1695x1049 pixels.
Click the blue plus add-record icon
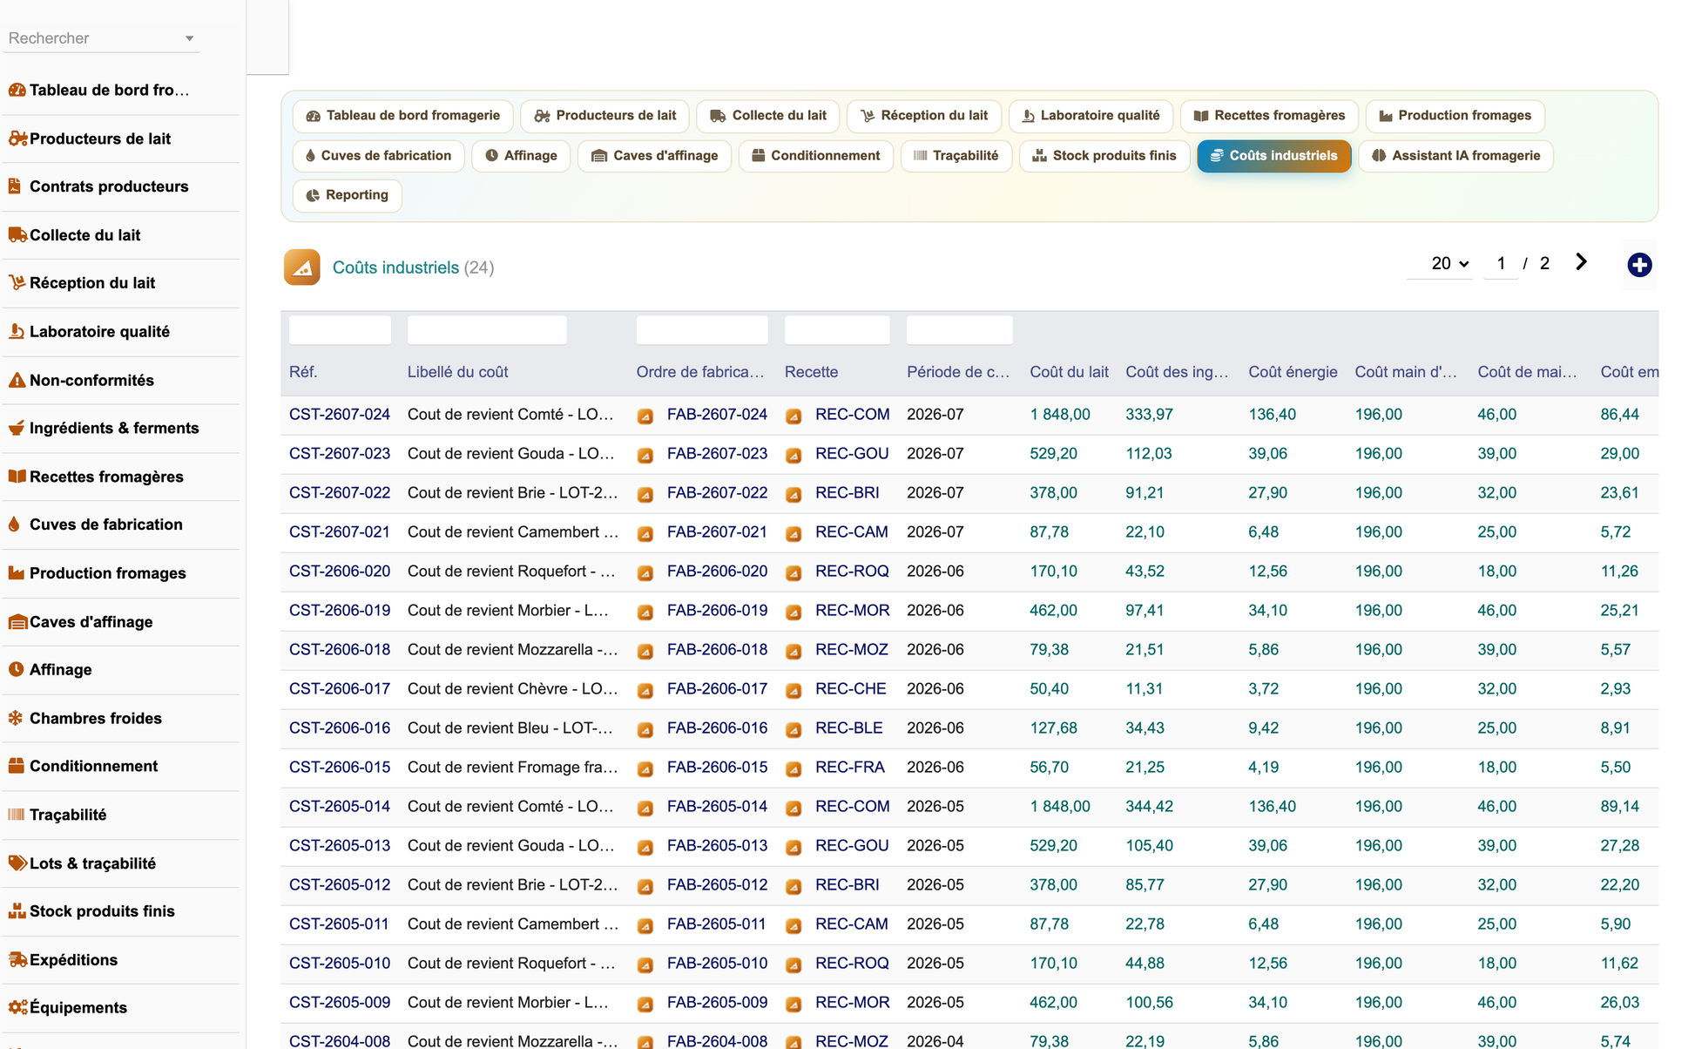point(1639,265)
